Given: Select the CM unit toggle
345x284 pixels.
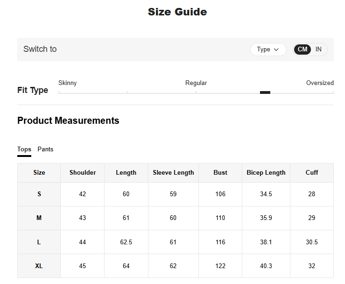Looking at the screenshot, I should click(303, 50).
